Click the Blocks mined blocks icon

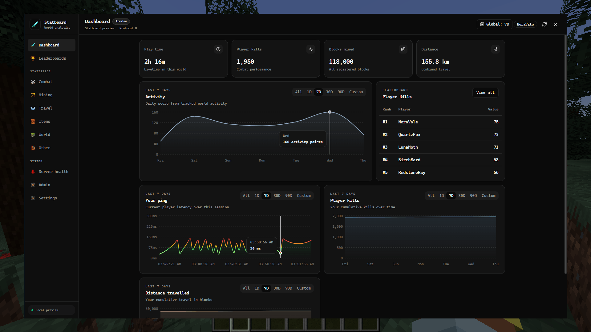tap(403, 49)
